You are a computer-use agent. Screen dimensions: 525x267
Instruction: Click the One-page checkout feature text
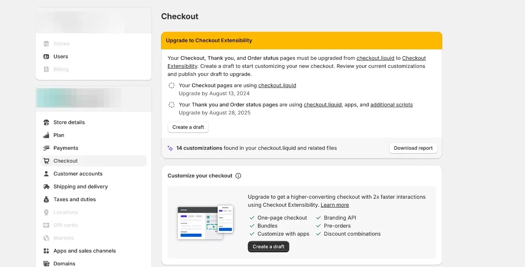tap(282, 218)
